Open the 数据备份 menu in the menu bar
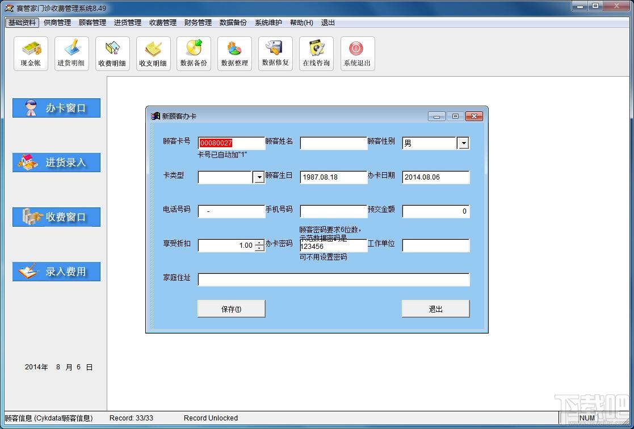The image size is (634, 429). 233,23
